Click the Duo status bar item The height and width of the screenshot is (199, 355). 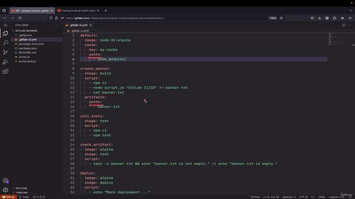tap(255, 197)
